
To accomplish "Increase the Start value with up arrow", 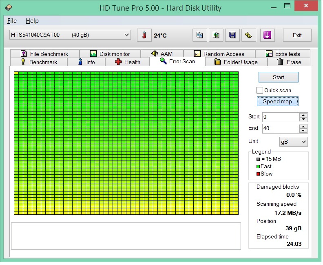I will (303, 115).
